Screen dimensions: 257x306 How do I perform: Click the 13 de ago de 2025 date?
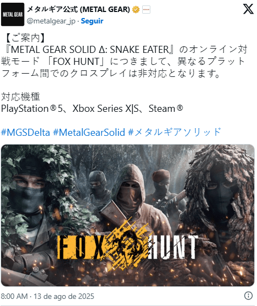[x=64, y=296]
